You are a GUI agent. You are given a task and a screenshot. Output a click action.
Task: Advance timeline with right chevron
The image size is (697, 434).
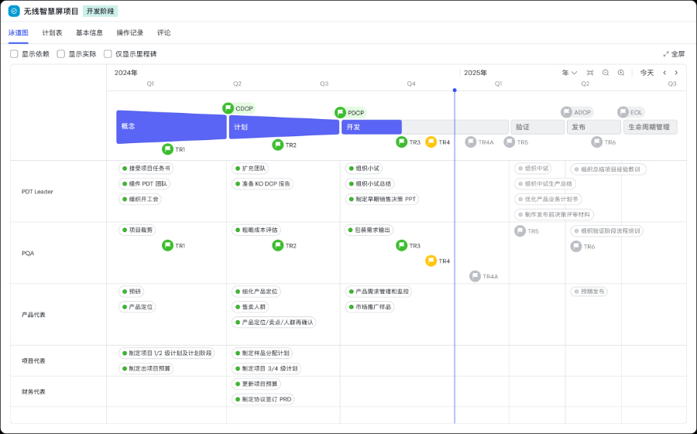click(676, 73)
